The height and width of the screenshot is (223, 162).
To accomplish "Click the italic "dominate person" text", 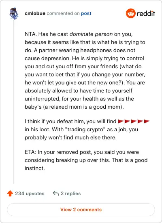I will [91, 34].
